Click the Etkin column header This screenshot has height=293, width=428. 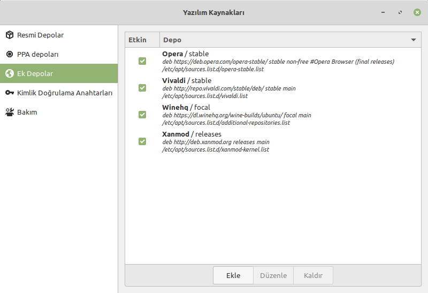click(142, 40)
